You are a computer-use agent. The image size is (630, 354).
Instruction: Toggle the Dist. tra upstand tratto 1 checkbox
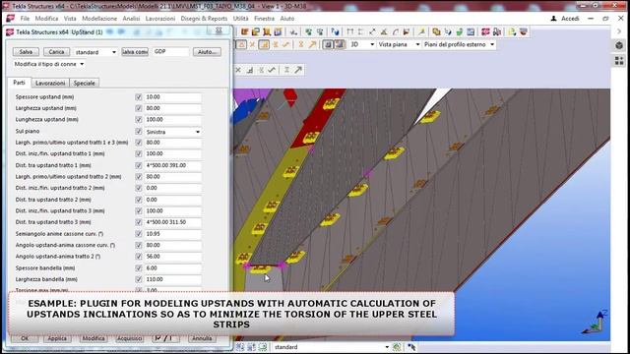point(139,165)
